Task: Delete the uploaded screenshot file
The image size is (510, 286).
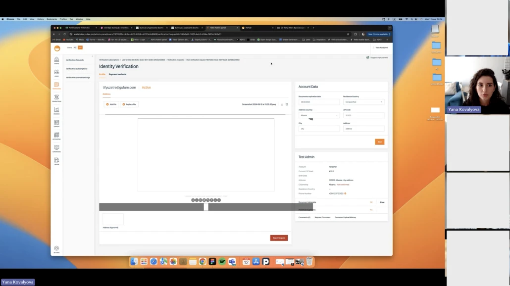Action: pos(287,104)
